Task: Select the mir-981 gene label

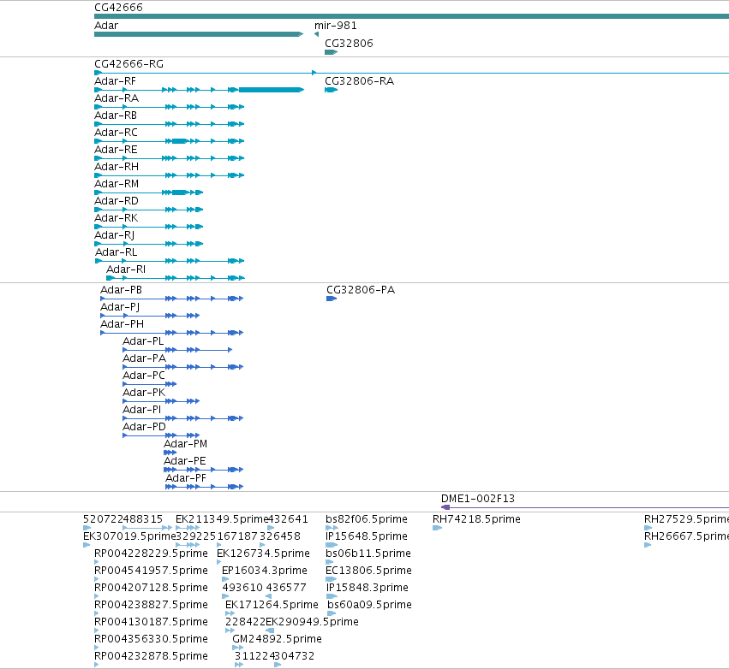Action: point(335,26)
